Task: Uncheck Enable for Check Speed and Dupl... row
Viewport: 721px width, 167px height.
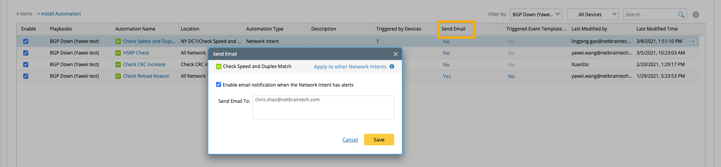Action: (x=26, y=41)
